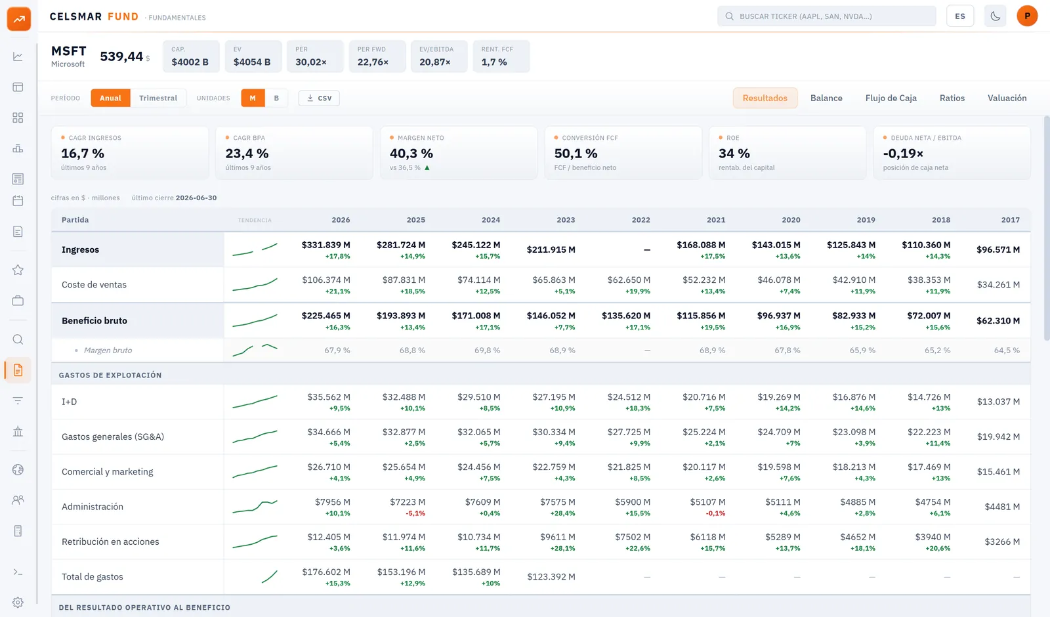
Task: Click the ROE 34 % card
Action: point(787,153)
